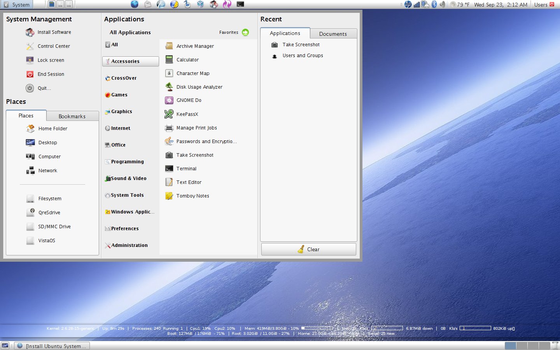
Task: Select the Games category
Action: coord(130,95)
